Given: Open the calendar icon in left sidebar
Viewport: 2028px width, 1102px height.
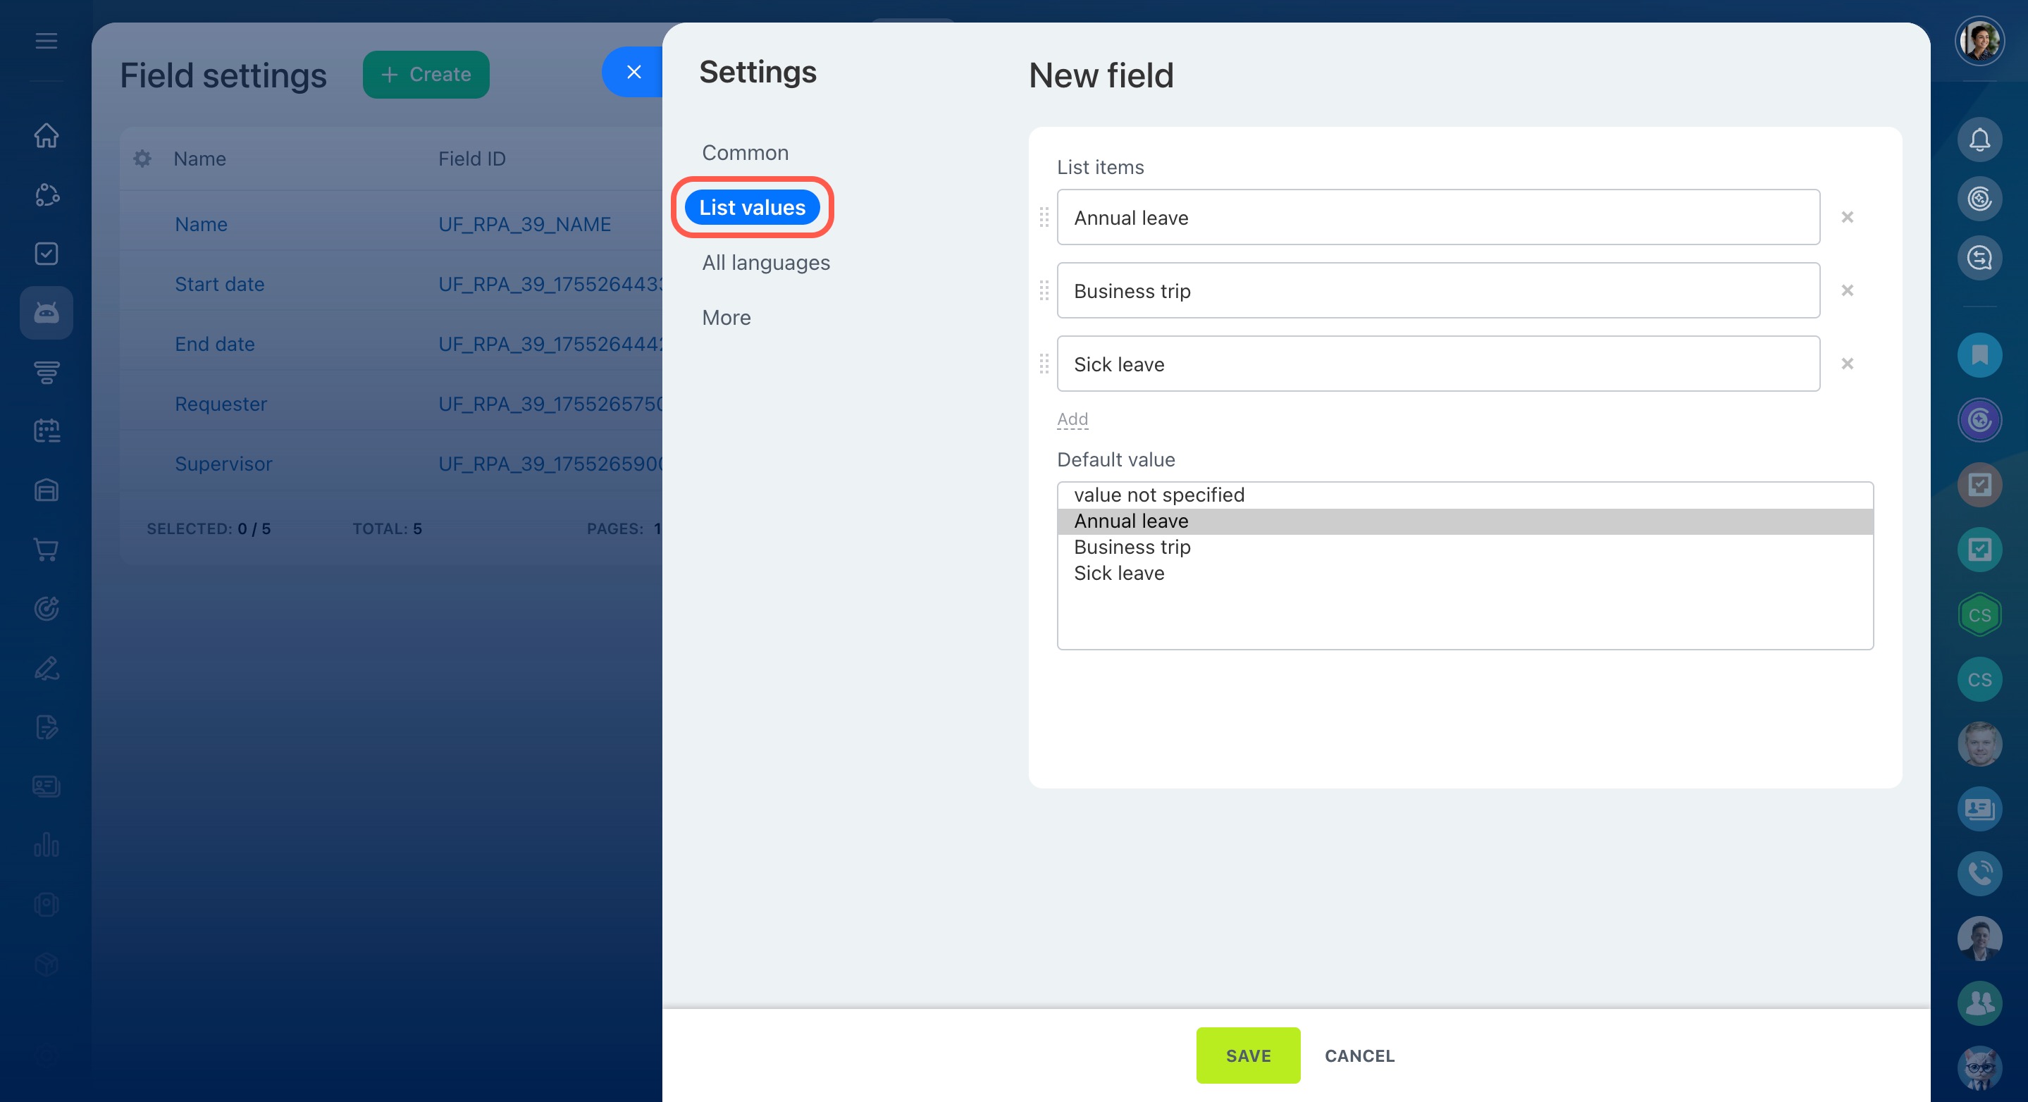Looking at the screenshot, I should pyautogui.click(x=47, y=431).
